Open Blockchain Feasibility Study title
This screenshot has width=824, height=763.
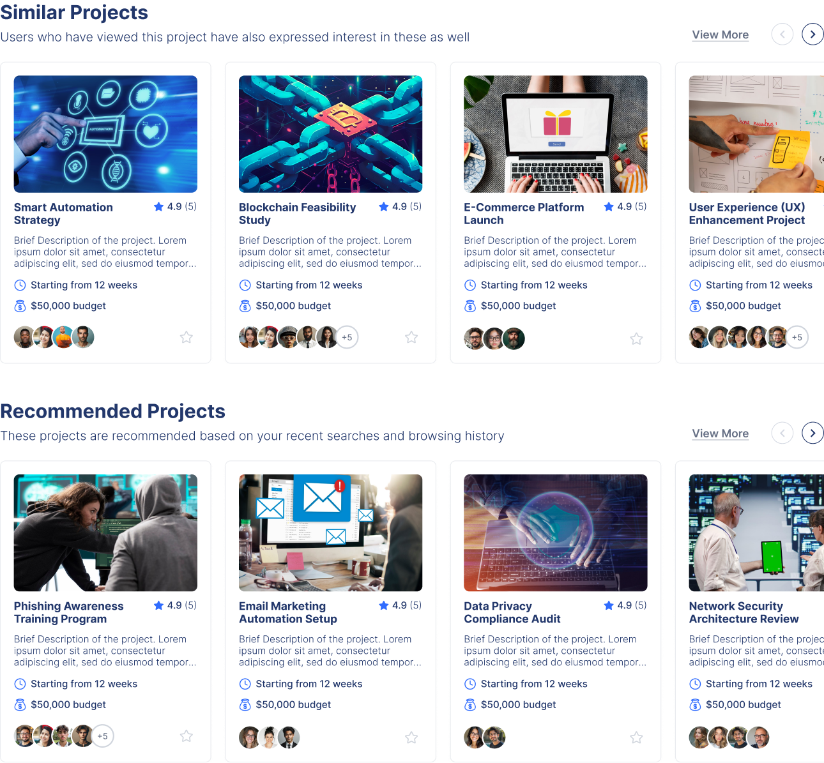(298, 214)
